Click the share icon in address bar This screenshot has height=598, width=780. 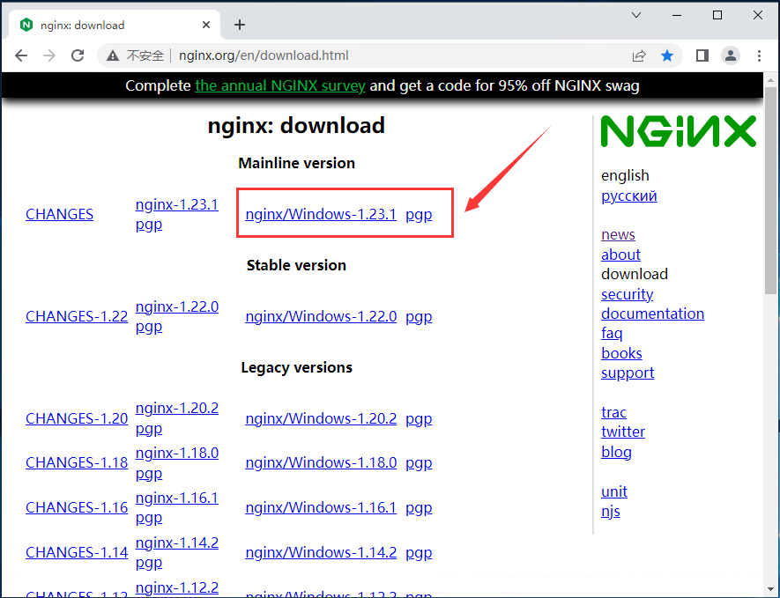[639, 55]
